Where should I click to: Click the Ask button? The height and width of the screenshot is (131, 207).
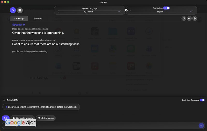click(5, 118)
